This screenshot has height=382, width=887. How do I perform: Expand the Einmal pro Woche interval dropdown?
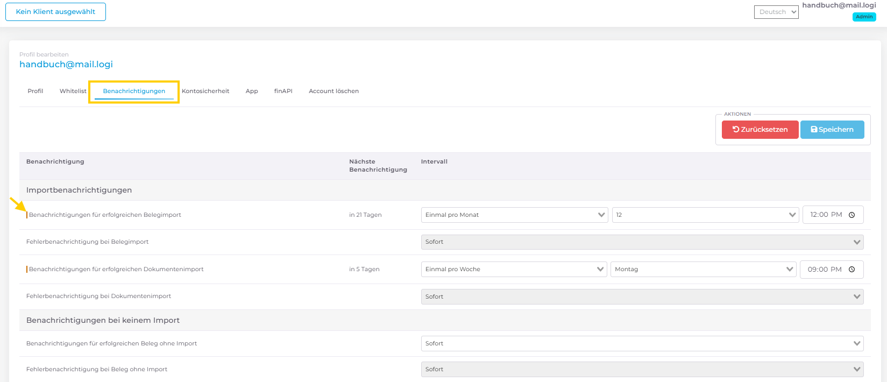click(x=513, y=270)
